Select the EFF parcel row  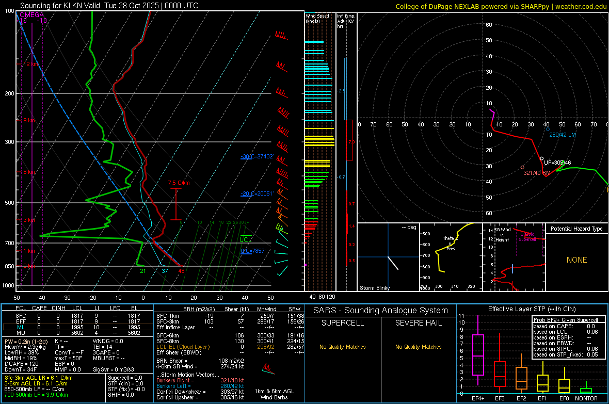coord(78,321)
